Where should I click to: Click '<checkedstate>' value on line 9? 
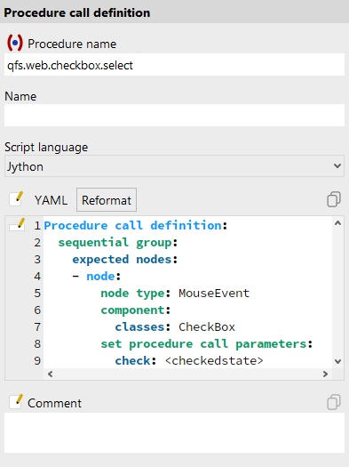[x=214, y=361]
